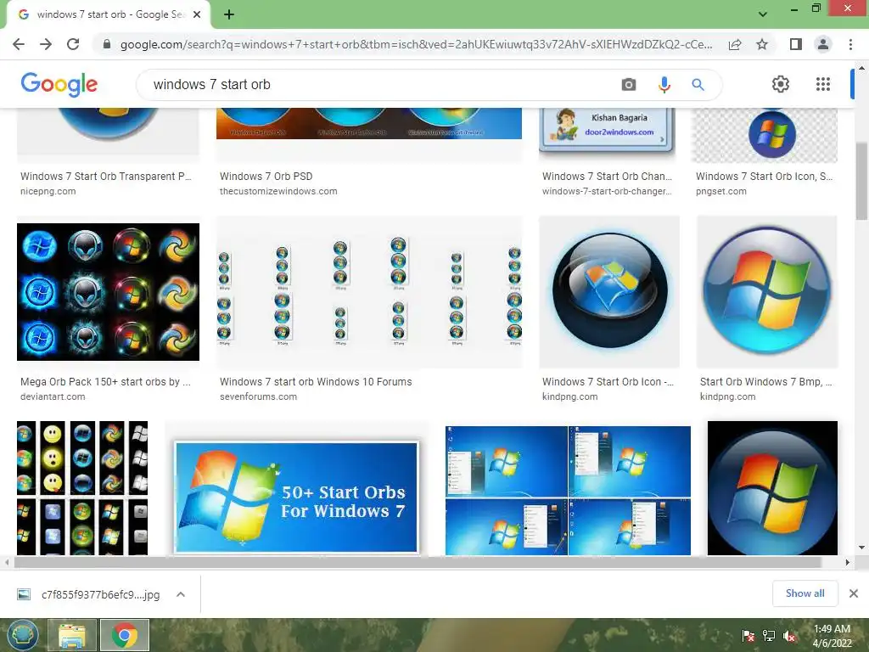Reload the current page
The image size is (869, 652).
73,44
